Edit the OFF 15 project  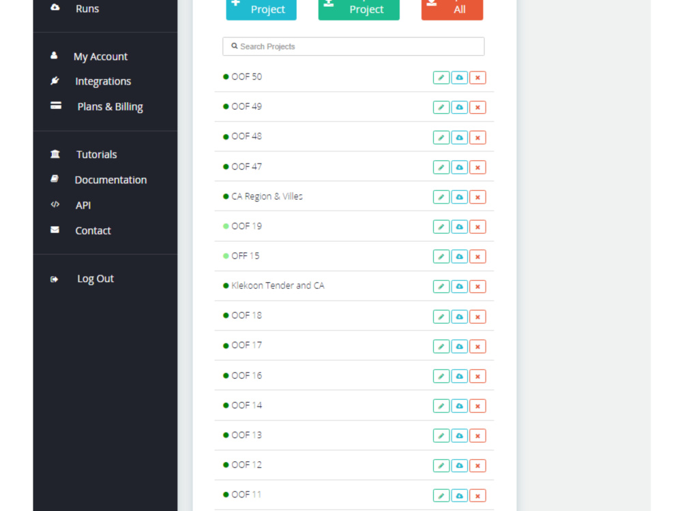[441, 257]
